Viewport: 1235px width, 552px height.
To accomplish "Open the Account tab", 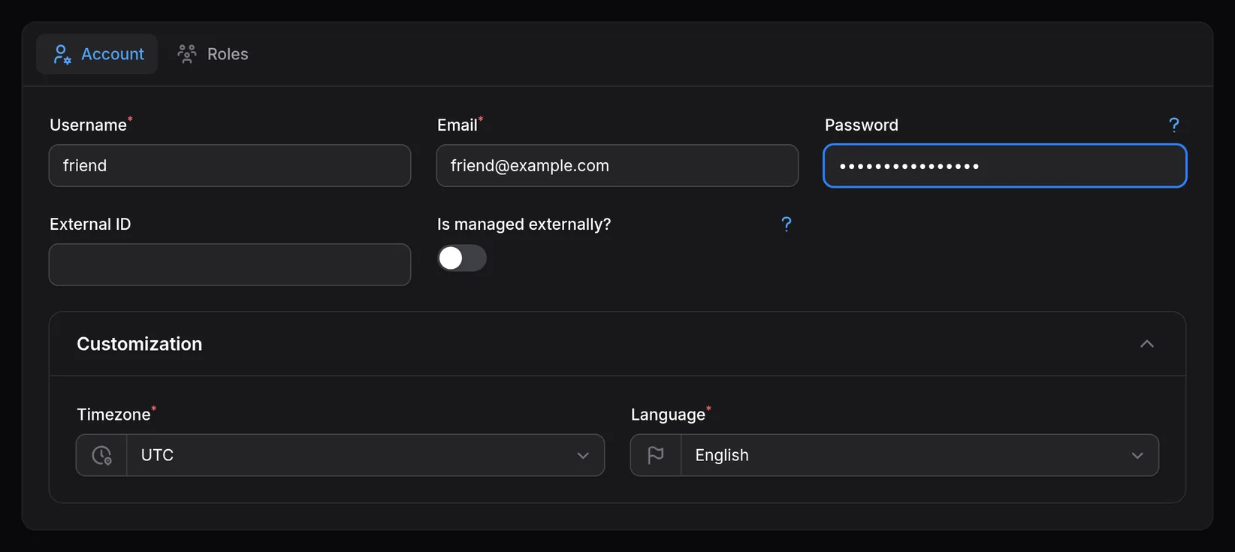I will pyautogui.click(x=97, y=54).
